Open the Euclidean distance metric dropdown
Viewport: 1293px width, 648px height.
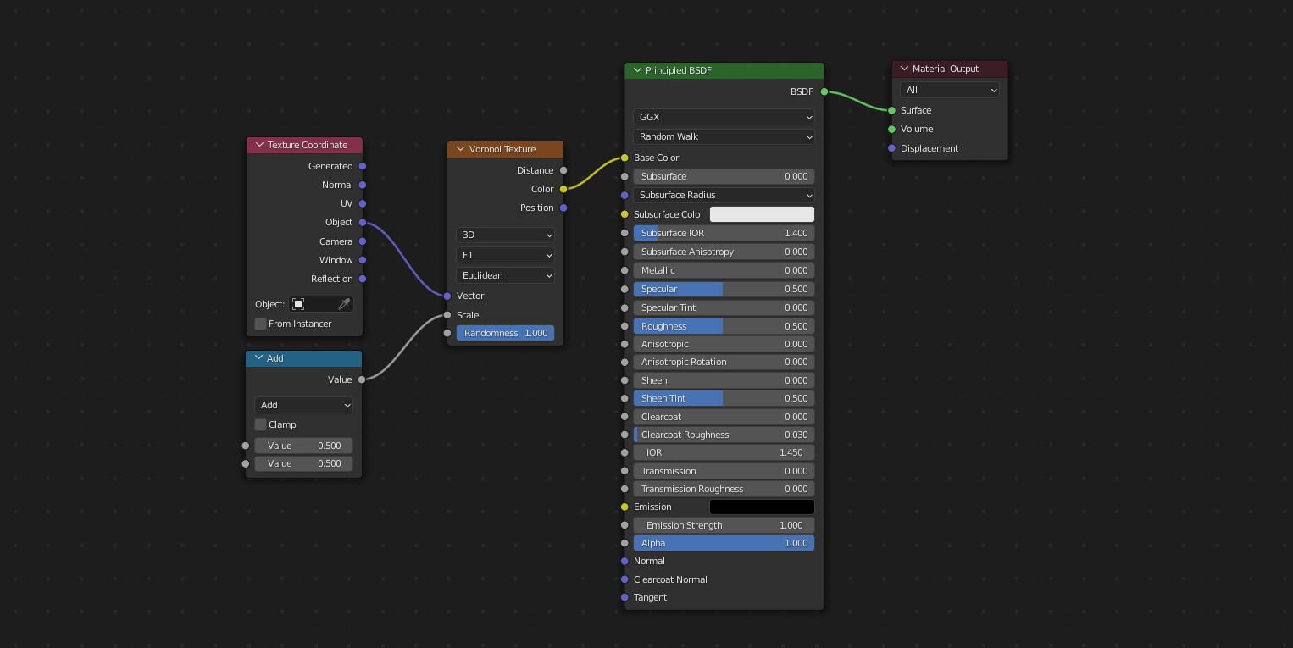tap(505, 275)
